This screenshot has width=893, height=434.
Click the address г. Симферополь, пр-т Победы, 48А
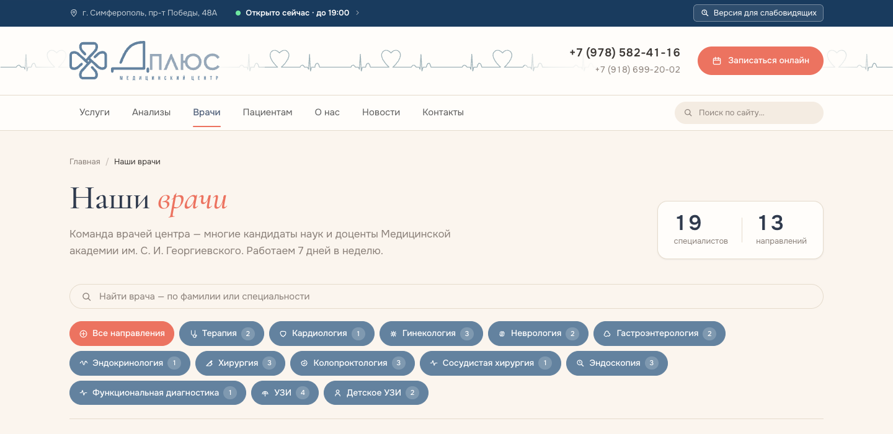click(x=149, y=13)
